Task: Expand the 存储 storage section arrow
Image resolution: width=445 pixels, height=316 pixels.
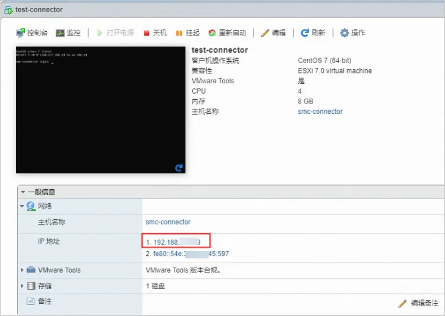Action: pyautogui.click(x=22, y=285)
